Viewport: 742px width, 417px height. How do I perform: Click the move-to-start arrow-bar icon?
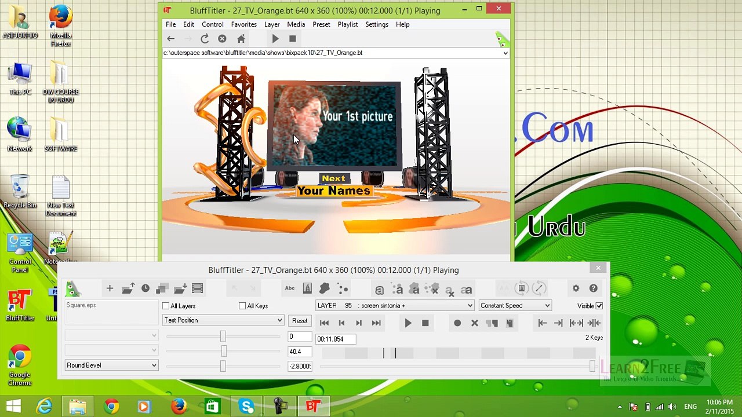(542, 323)
